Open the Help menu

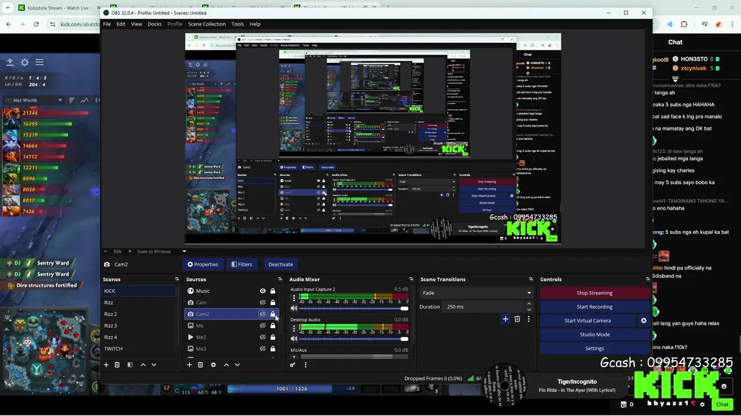255,24
